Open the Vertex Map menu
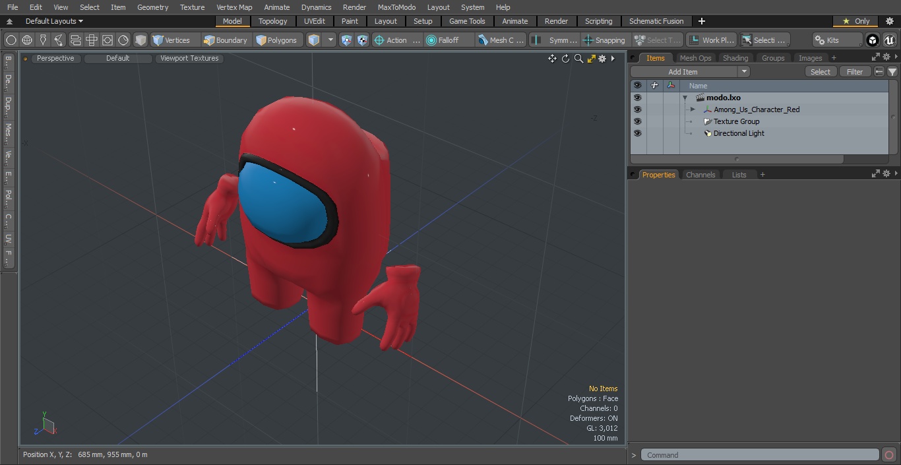901x465 pixels. (234, 7)
